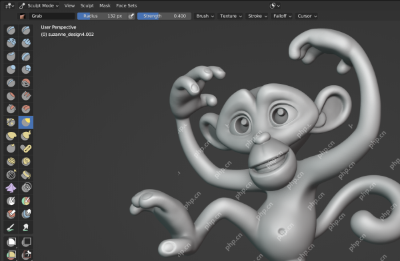Screen dimensions: 400x261
Task: Expand the Falloff settings popover
Action: 282,16
